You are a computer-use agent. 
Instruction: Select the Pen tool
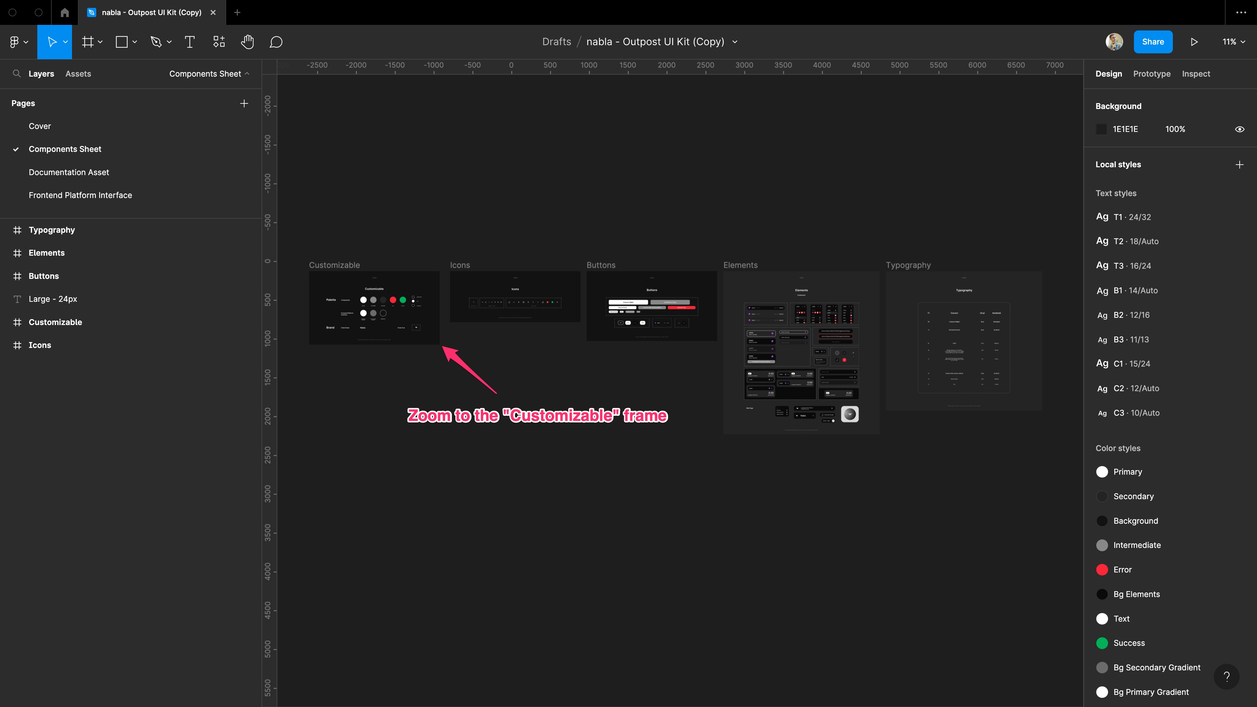tap(157, 42)
